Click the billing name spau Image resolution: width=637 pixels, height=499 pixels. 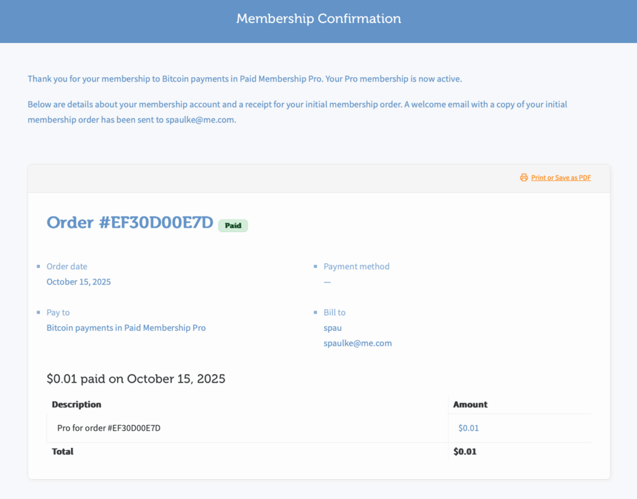[x=333, y=328]
